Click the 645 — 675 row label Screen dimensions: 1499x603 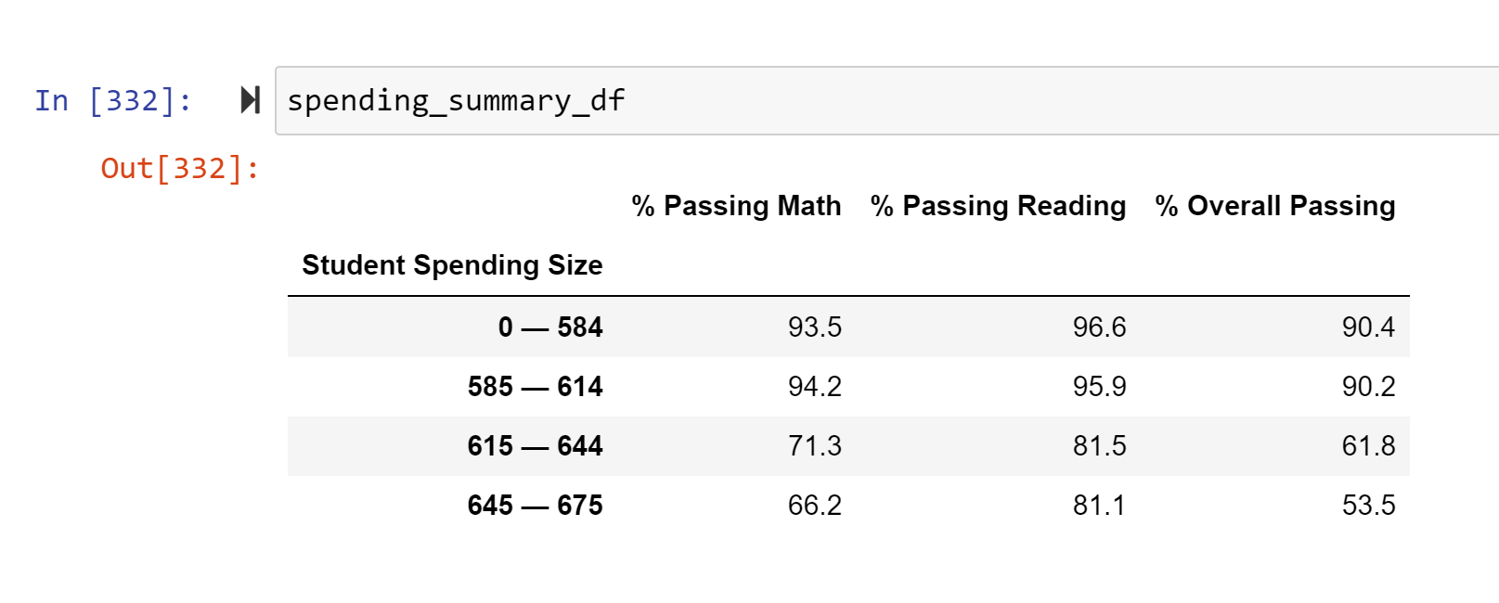tap(536, 505)
